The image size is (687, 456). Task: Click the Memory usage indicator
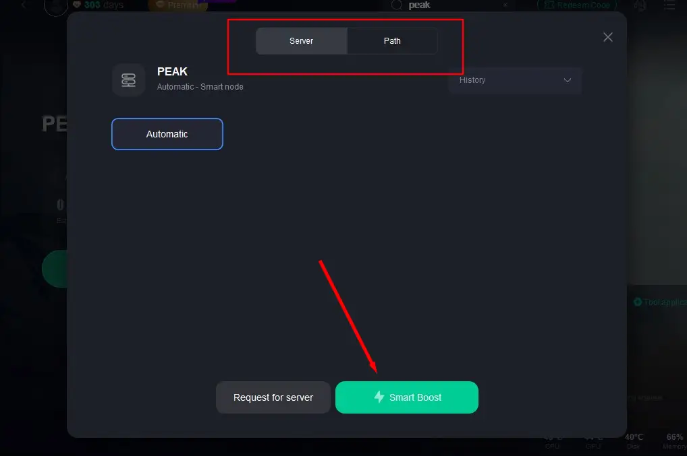[x=675, y=441]
